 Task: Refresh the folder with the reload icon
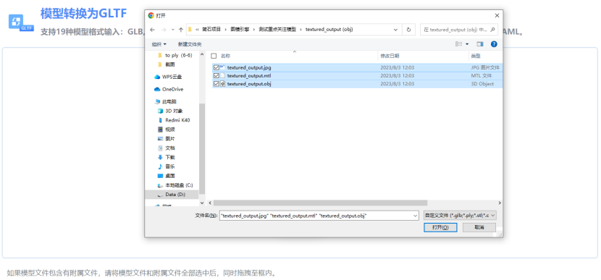408,30
